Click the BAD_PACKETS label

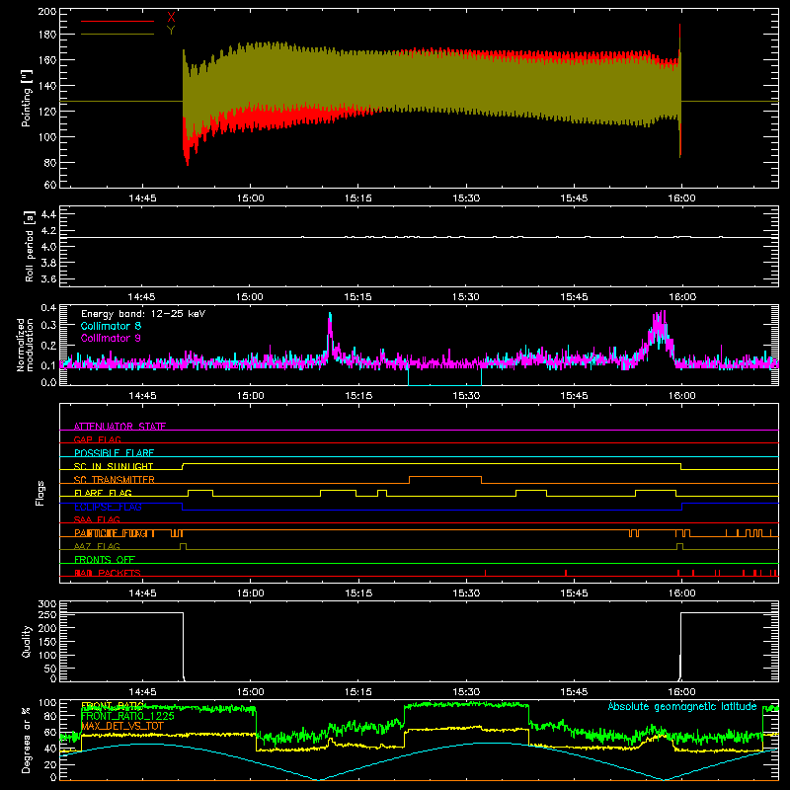pyautogui.click(x=108, y=573)
